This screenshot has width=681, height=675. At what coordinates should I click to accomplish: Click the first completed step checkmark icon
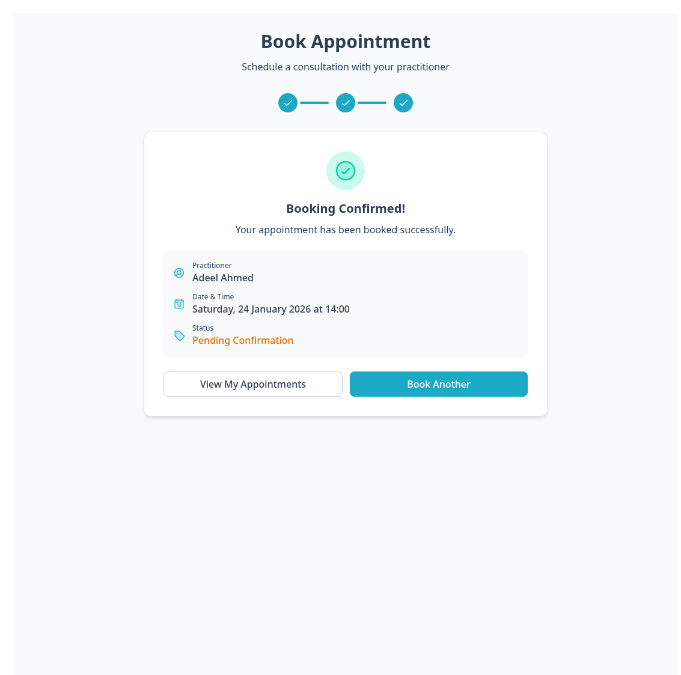[288, 103]
